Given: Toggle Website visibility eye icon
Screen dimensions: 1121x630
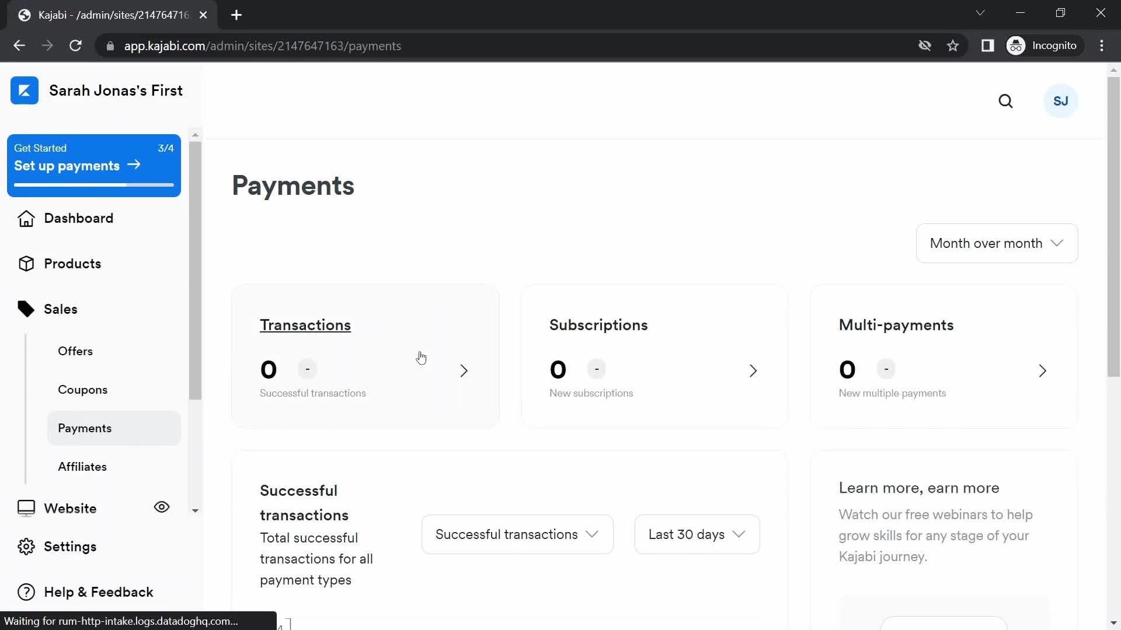Looking at the screenshot, I should pos(162,507).
